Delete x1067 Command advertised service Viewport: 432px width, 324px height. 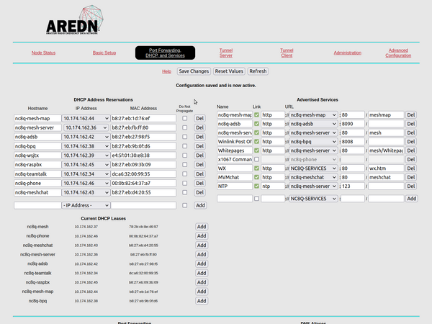(411, 159)
